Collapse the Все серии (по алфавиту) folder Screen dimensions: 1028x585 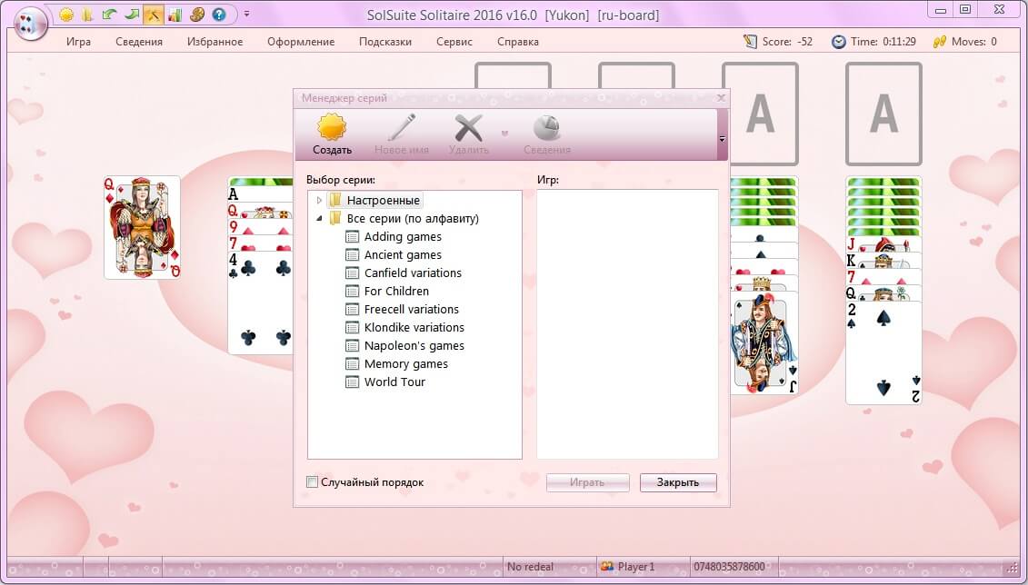pos(319,219)
